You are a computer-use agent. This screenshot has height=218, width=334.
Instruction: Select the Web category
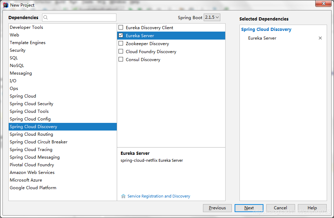point(63,35)
